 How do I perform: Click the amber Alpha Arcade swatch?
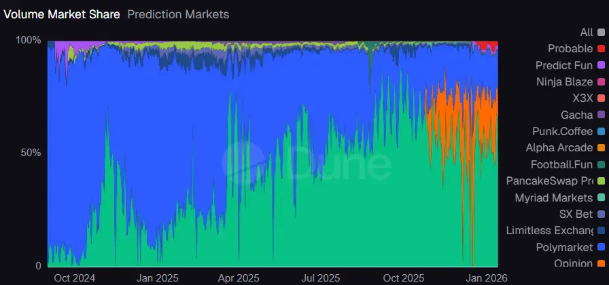click(x=602, y=148)
